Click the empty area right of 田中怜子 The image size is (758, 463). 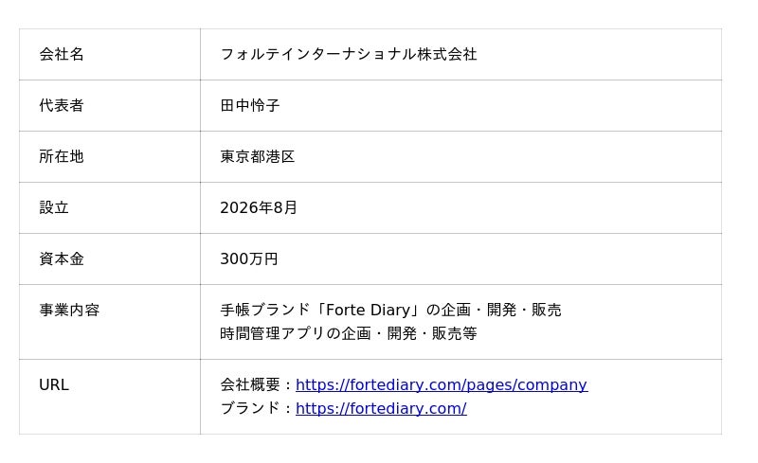501,105
